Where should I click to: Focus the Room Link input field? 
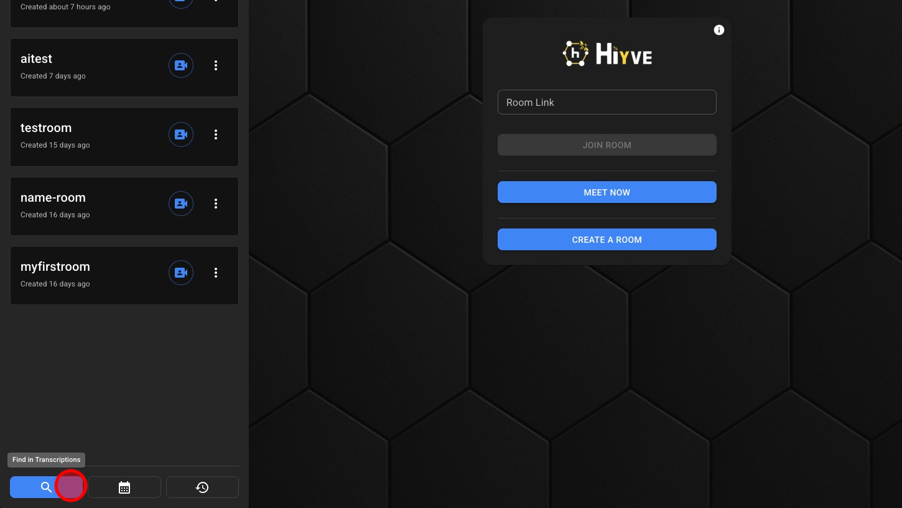point(607,102)
